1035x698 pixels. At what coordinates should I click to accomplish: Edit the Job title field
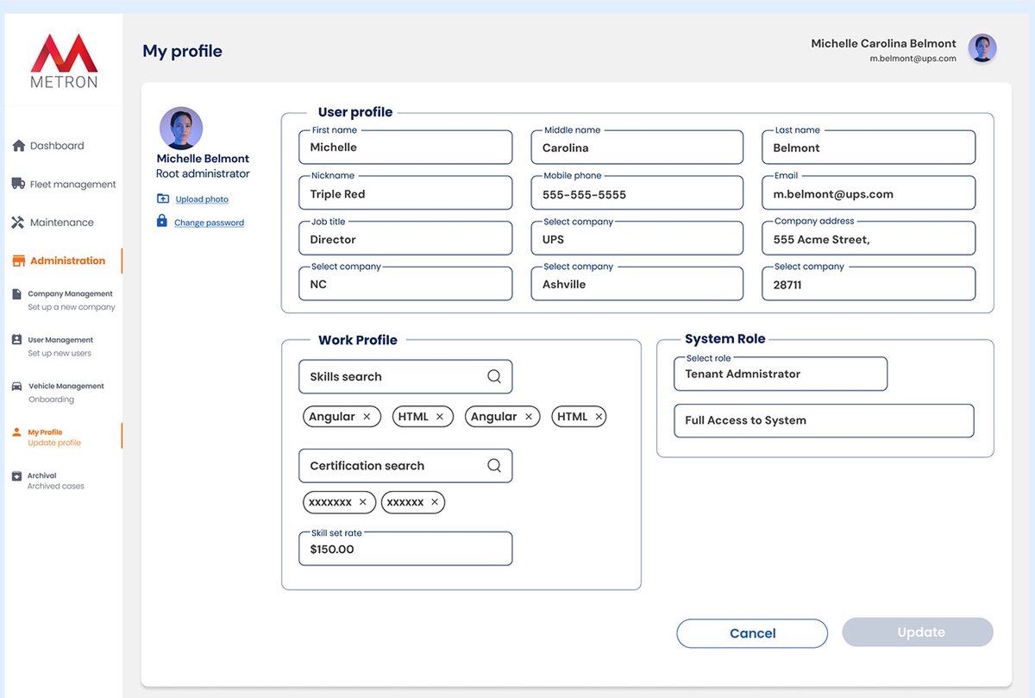point(405,239)
